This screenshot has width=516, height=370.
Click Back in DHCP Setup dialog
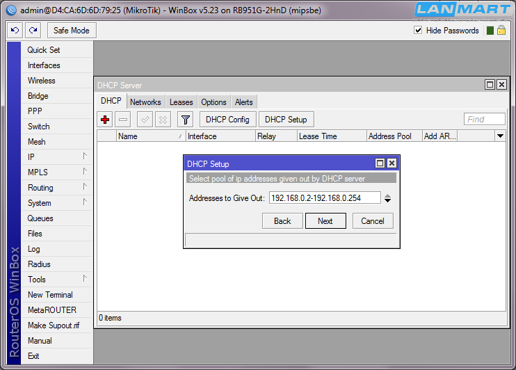282,221
